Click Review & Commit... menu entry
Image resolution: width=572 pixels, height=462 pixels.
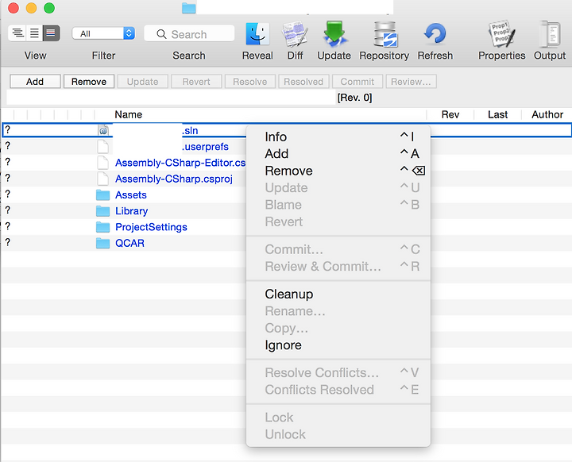pyautogui.click(x=338, y=267)
